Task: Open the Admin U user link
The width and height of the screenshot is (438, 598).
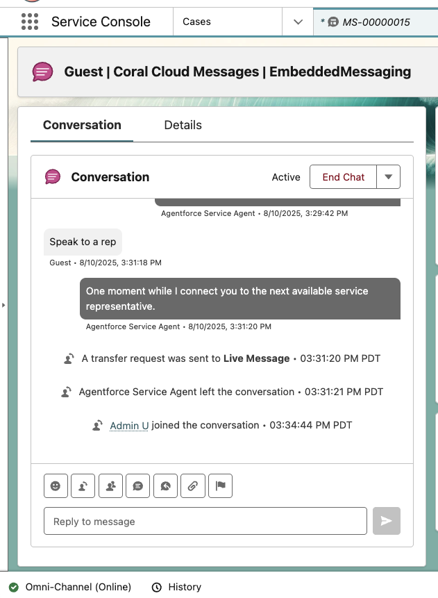Action: coord(129,425)
